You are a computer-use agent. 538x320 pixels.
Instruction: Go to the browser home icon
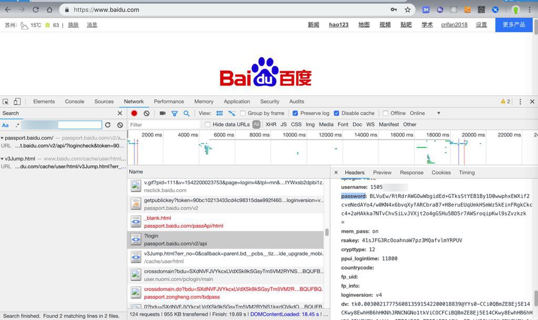(x=49, y=9)
